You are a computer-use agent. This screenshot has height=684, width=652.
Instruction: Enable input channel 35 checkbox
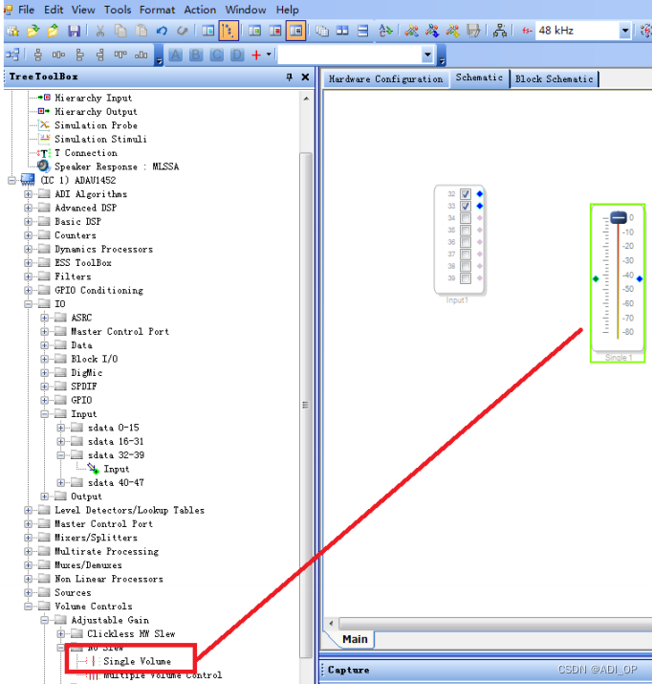[x=466, y=230]
